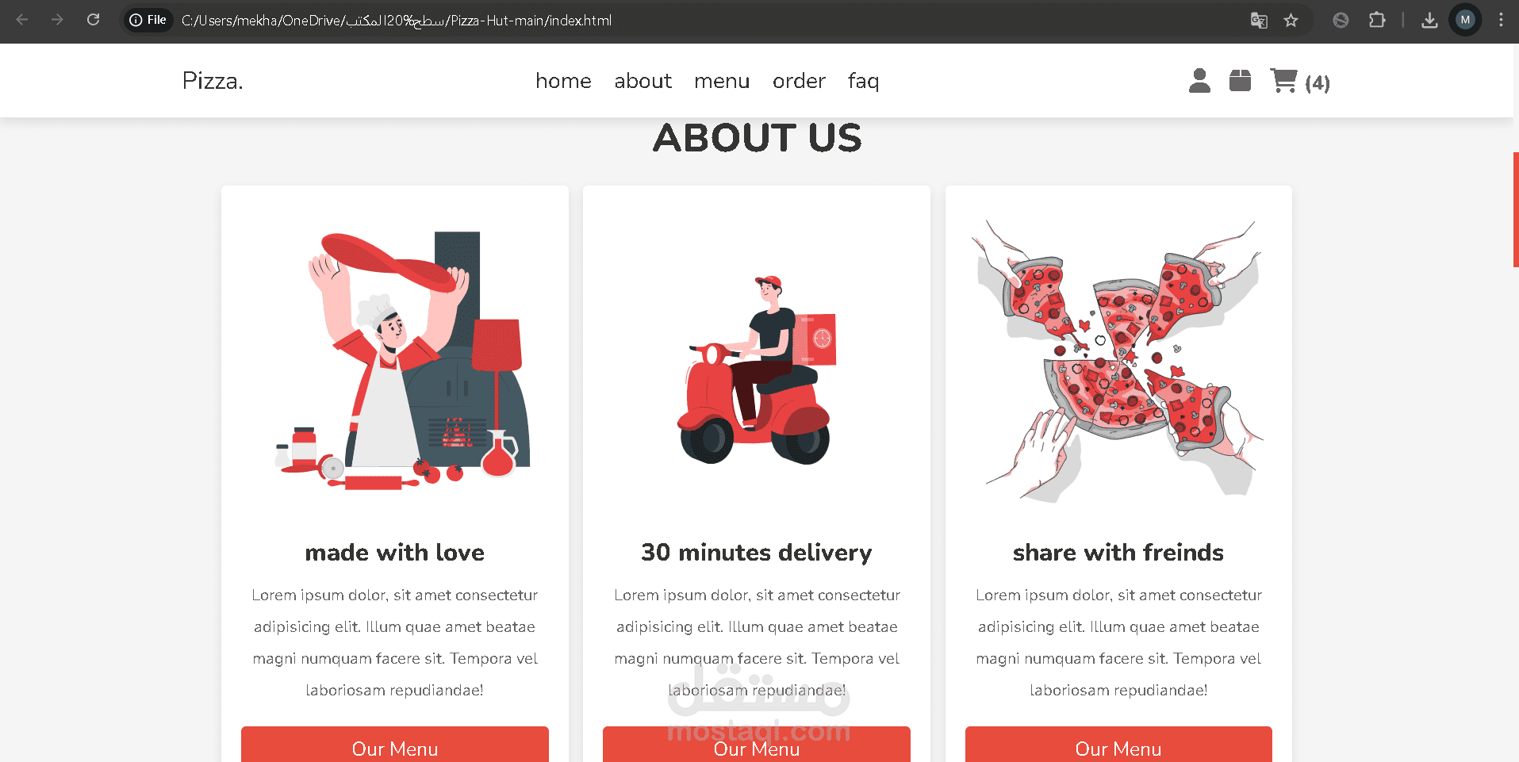Click the orders box icon
Image resolution: width=1519 pixels, height=762 pixels.
click(x=1240, y=81)
